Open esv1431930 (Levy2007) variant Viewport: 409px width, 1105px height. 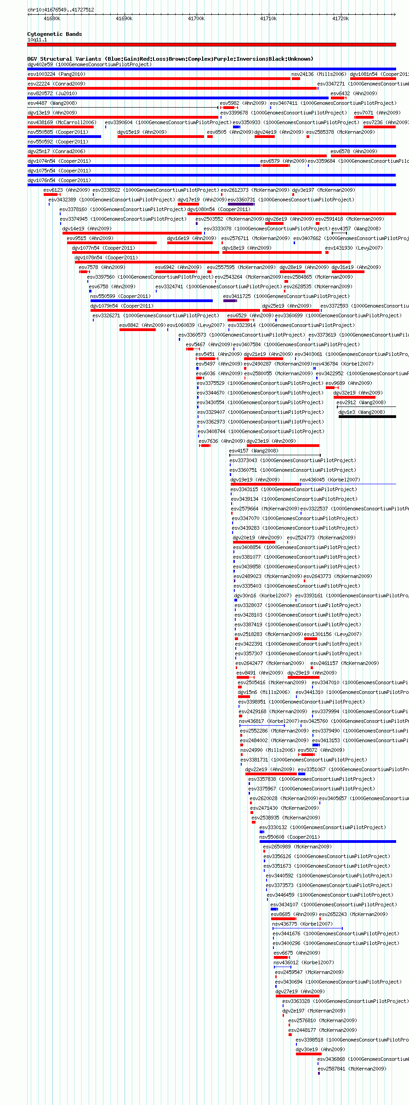point(354,248)
